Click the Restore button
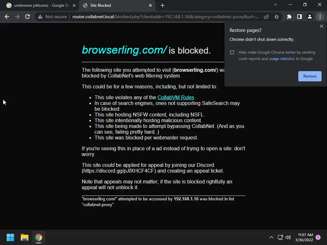This screenshot has height=245, width=327. [x=310, y=76]
